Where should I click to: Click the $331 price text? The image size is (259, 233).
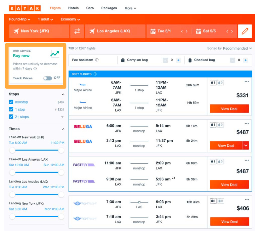tap(242, 95)
